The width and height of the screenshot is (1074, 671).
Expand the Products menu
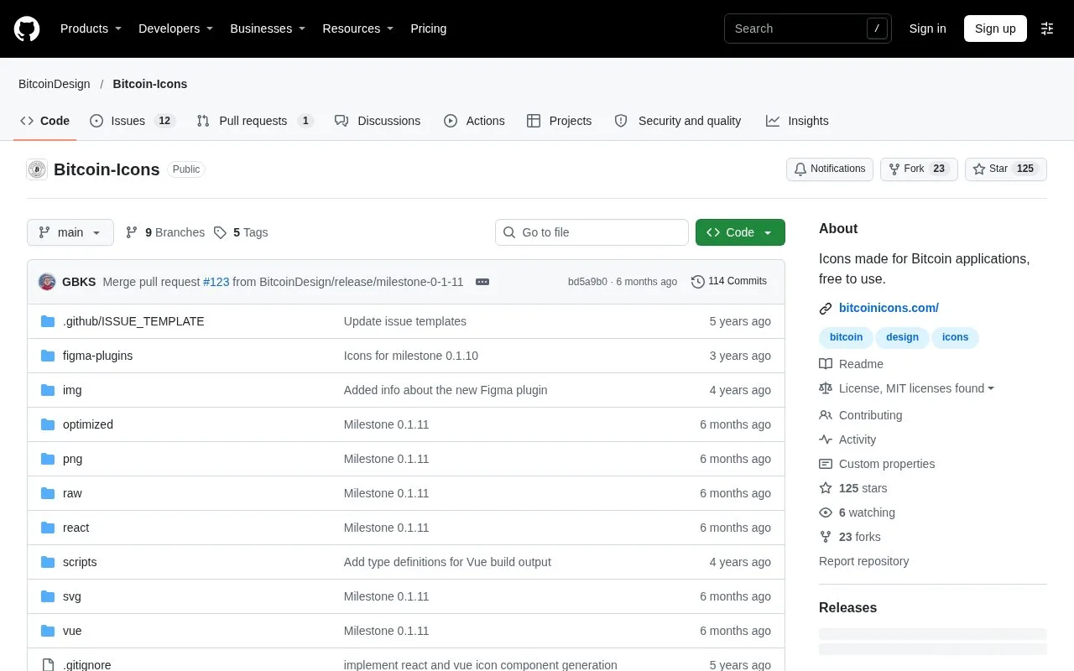(x=91, y=29)
